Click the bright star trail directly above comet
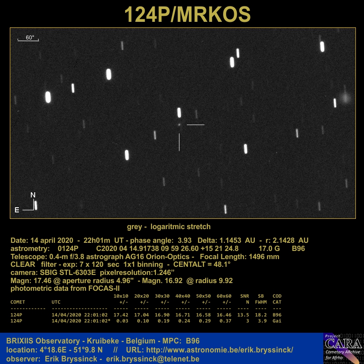364x364 pixels. click(179, 113)
